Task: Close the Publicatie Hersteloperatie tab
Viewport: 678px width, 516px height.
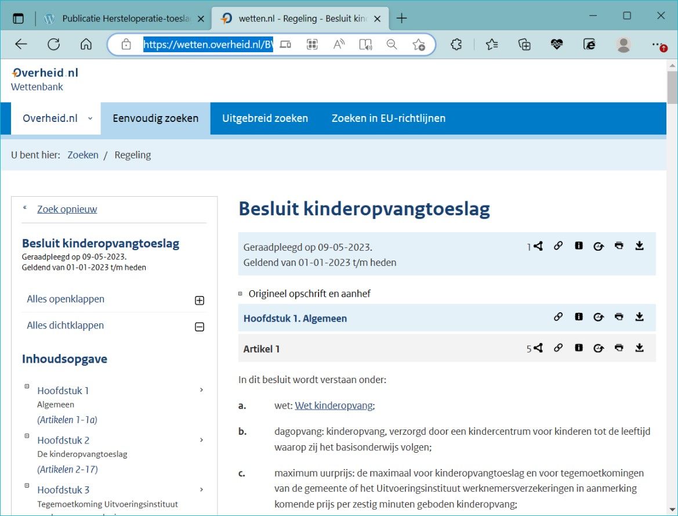Action: (201, 19)
